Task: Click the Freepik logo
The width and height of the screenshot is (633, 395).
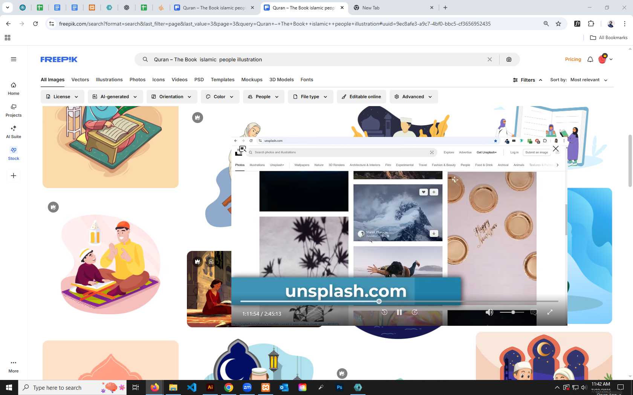Action: 59,59
